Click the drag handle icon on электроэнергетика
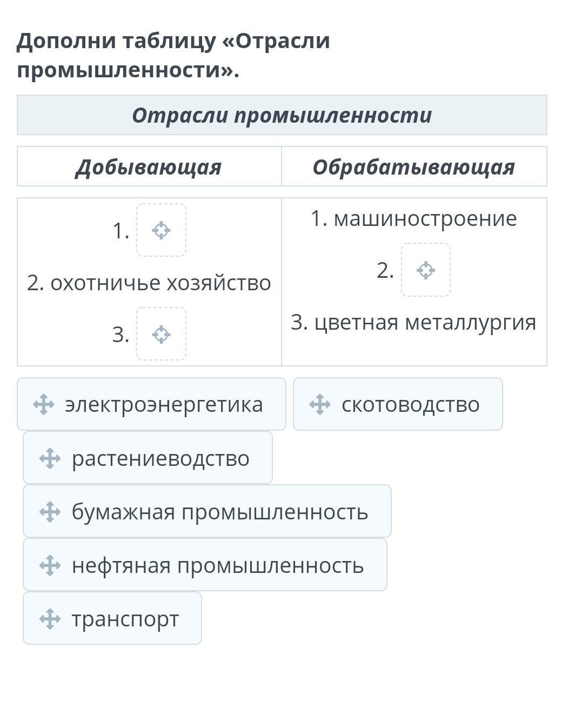Screen dimensions: 562x701 point(44,404)
